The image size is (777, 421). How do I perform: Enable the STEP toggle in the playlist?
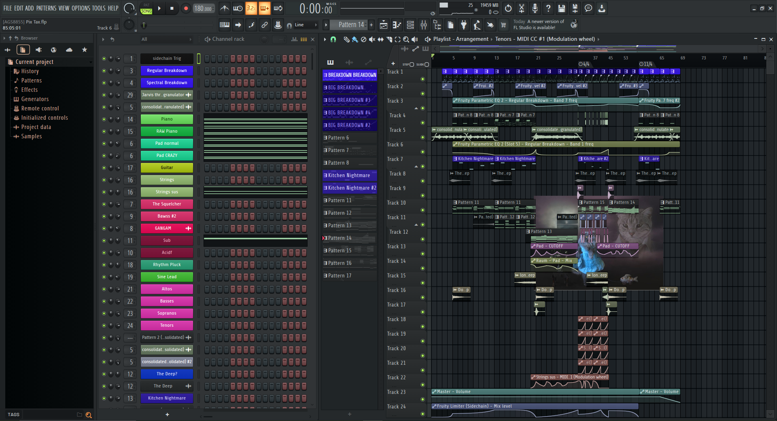pos(412,64)
